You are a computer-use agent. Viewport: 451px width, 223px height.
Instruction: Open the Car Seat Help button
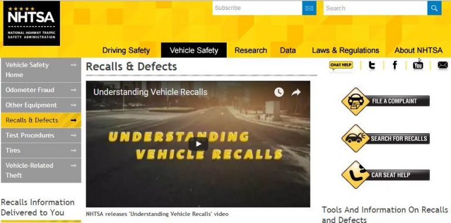385,175
